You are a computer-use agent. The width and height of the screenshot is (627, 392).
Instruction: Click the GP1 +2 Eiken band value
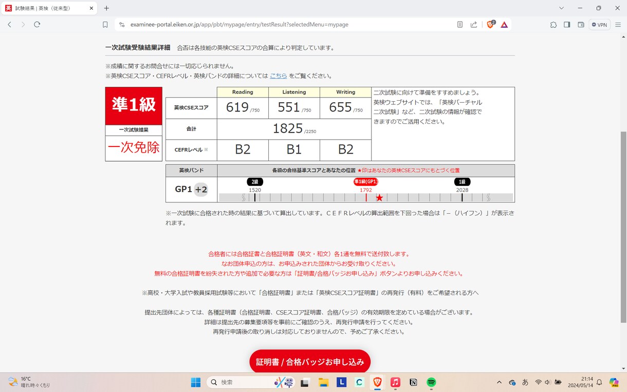tap(191, 190)
